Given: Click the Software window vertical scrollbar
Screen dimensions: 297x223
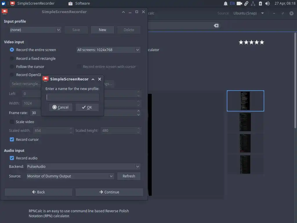Looking at the screenshot, I should (x=295, y=80).
